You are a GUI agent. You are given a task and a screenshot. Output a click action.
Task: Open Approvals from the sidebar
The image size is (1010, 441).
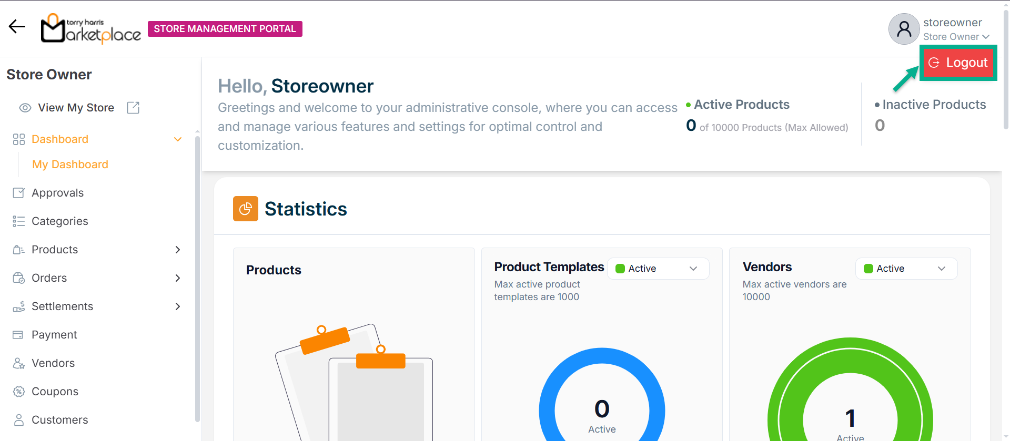tap(57, 193)
